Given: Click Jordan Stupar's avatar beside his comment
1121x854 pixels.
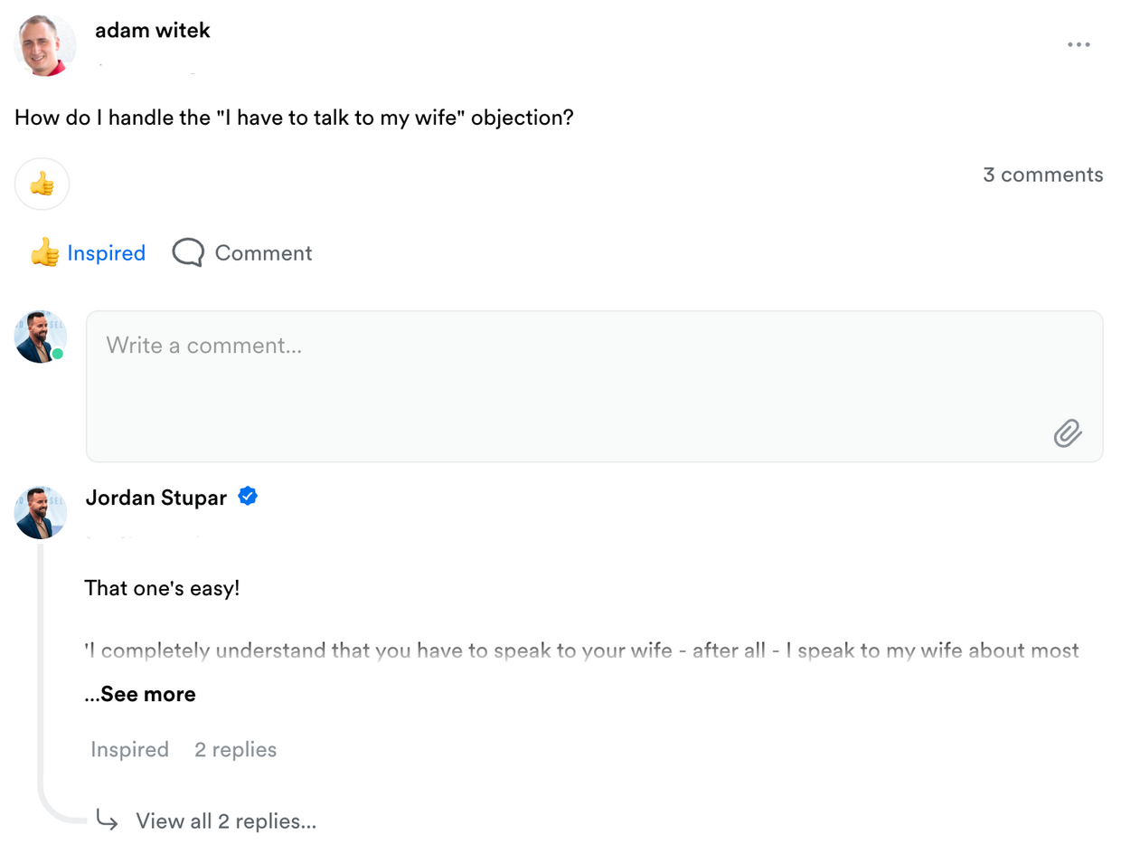Looking at the screenshot, I should (x=41, y=512).
